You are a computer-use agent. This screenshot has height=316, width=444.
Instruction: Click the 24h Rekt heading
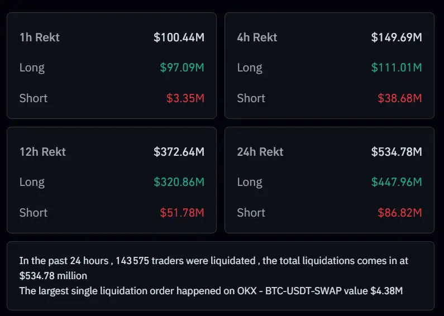tap(260, 152)
